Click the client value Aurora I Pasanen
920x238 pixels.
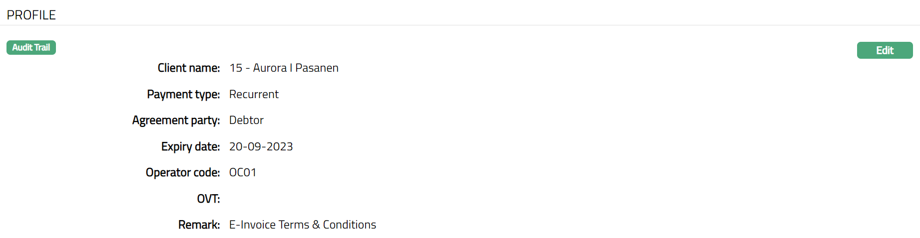click(284, 68)
